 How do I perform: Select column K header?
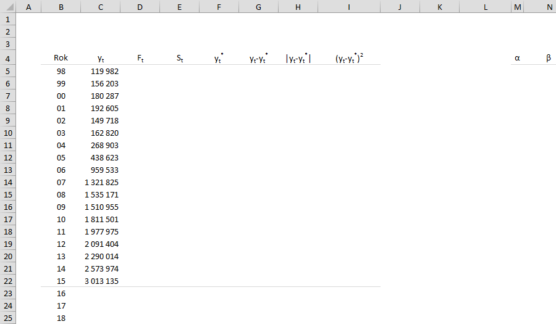(x=439, y=7)
